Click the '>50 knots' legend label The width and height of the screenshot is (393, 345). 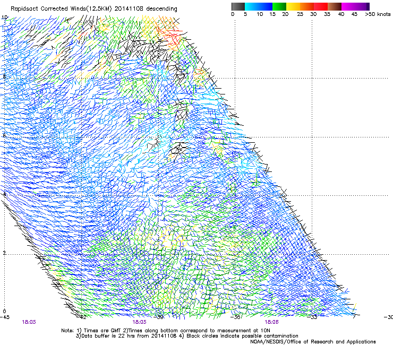click(378, 14)
